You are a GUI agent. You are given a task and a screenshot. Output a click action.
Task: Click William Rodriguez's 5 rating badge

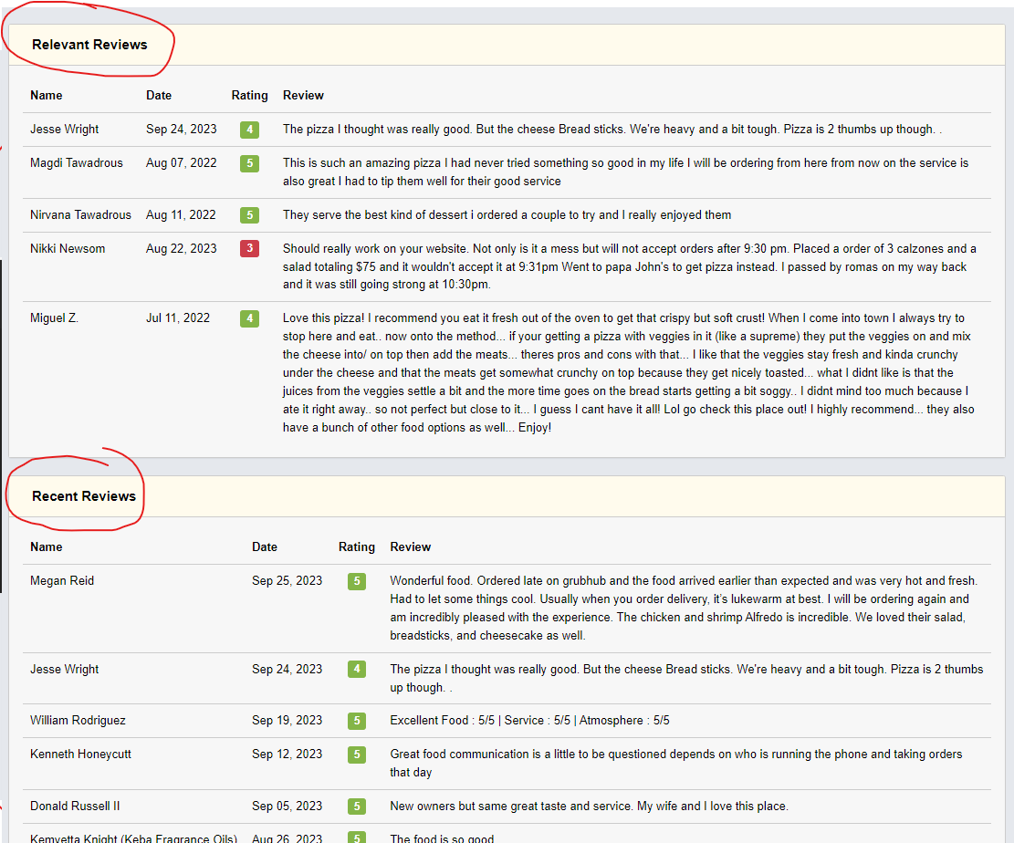point(356,721)
